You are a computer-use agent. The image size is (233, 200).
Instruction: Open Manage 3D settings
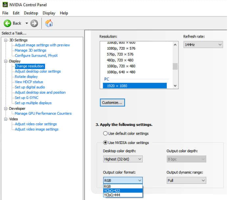coord(30,50)
